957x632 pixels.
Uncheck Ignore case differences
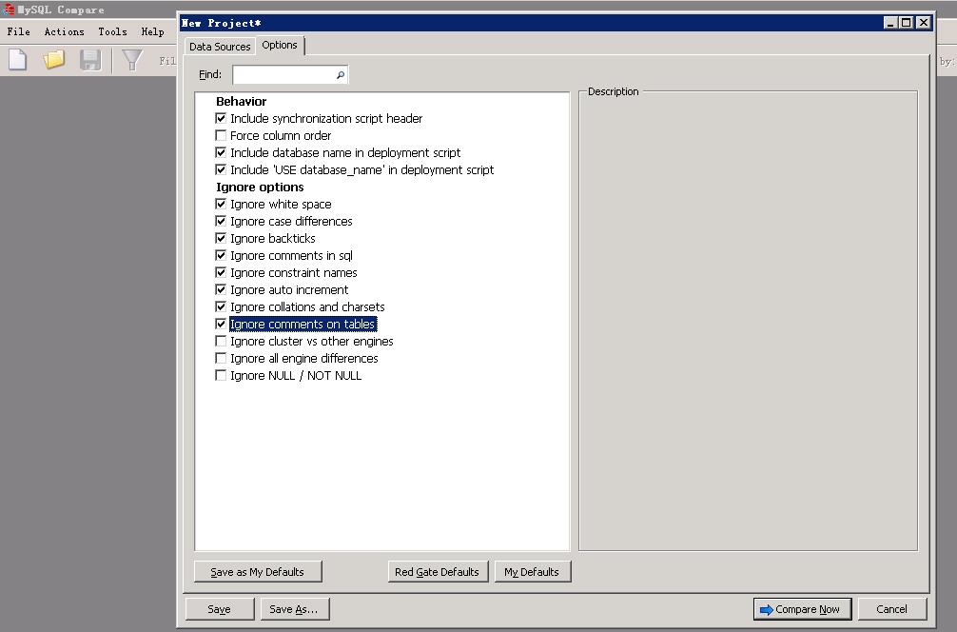click(x=221, y=221)
